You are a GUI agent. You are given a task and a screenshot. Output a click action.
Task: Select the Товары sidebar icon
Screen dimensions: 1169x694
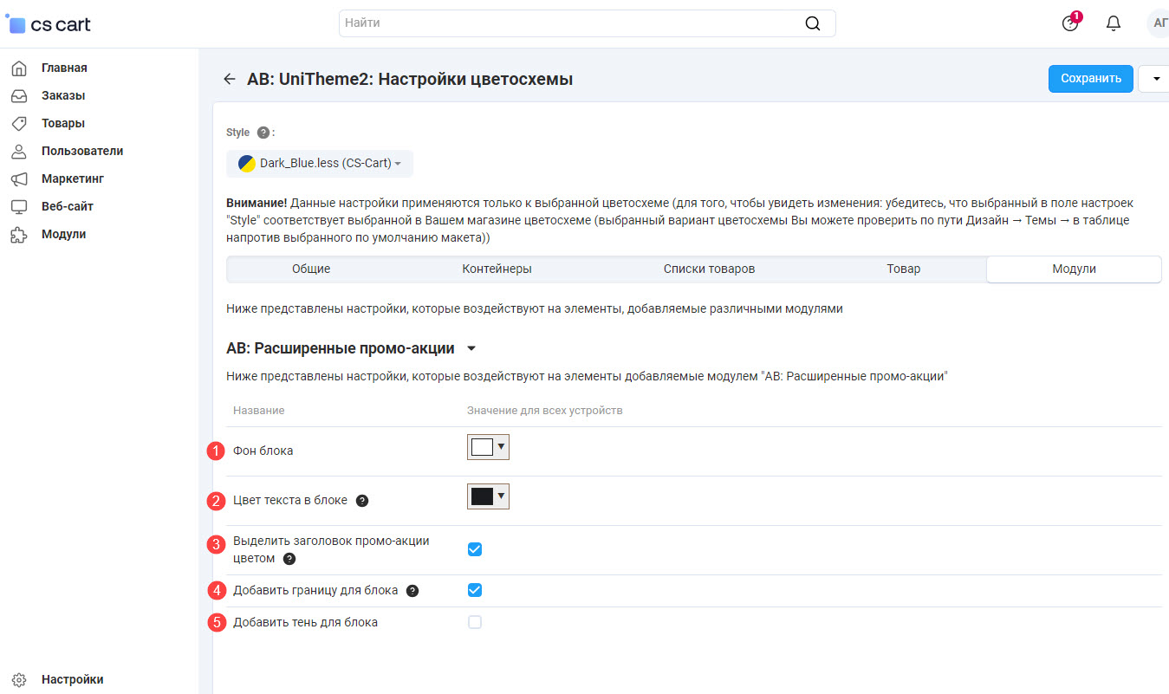tap(21, 123)
